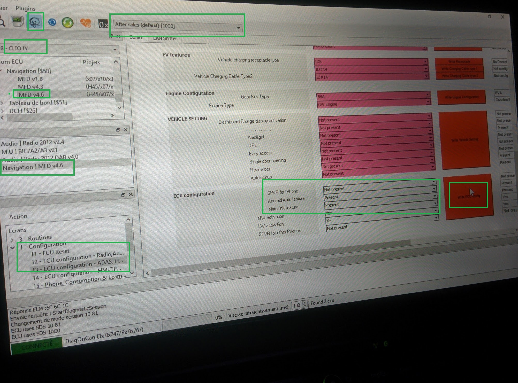The width and height of the screenshot is (518, 383).
Task: Float the ECU list panel icon
Action: click(118, 130)
